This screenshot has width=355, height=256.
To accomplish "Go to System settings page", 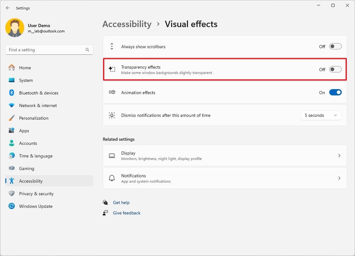I will [26, 80].
